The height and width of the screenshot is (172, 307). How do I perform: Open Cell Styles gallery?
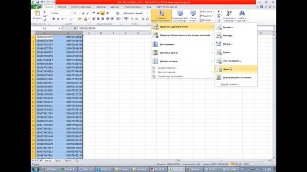(193, 16)
